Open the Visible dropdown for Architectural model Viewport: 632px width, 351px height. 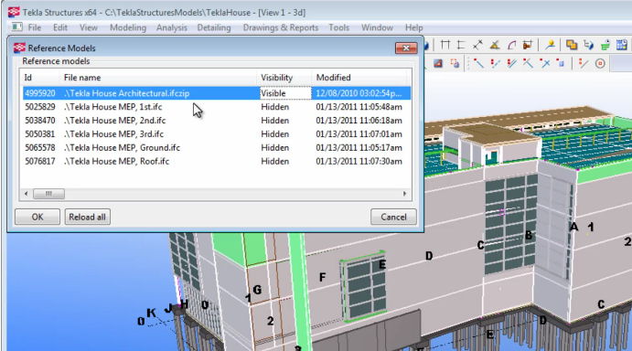[x=285, y=93]
